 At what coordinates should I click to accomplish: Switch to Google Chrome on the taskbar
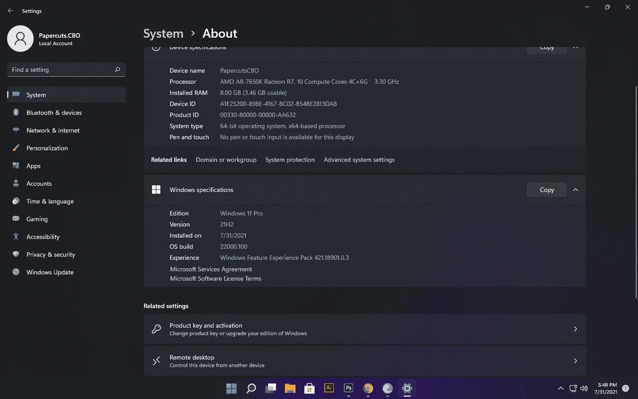[368, 388]
